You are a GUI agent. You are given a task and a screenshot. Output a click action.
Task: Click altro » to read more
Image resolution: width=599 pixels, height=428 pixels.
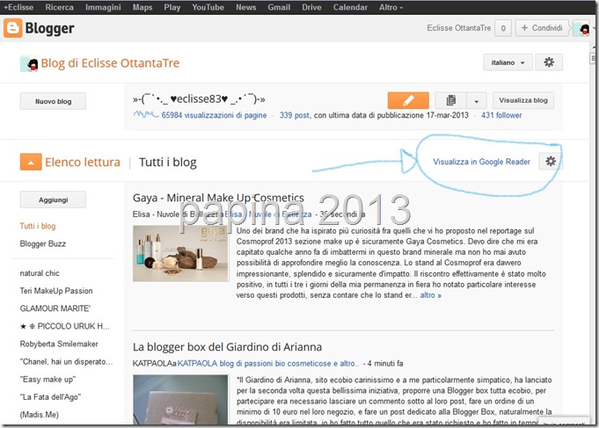click(430, 295)
